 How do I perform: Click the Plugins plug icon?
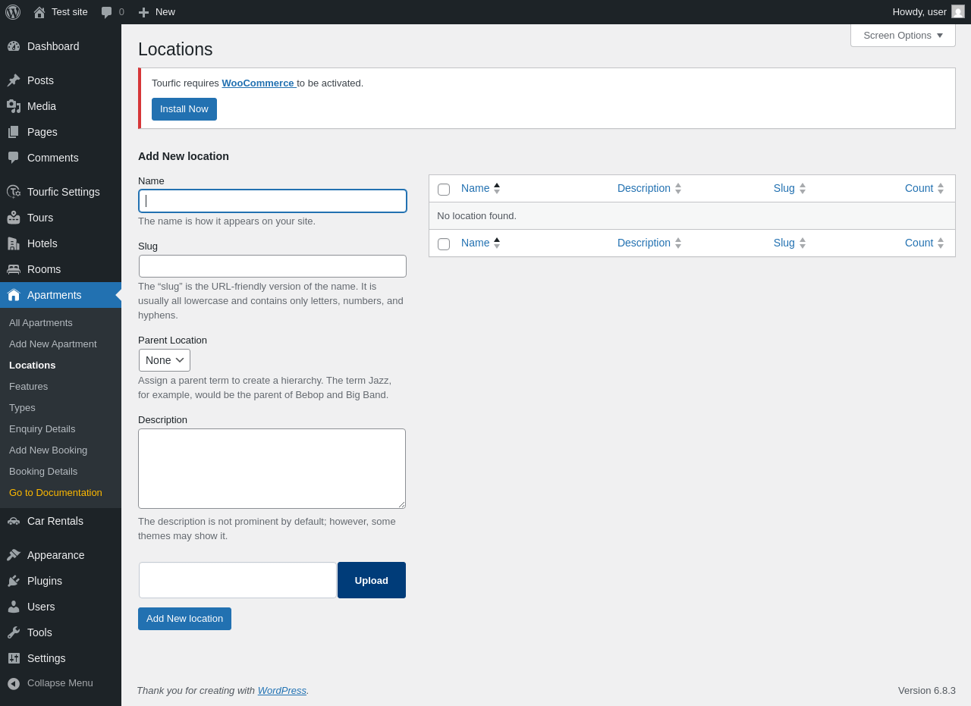point(14,581)
